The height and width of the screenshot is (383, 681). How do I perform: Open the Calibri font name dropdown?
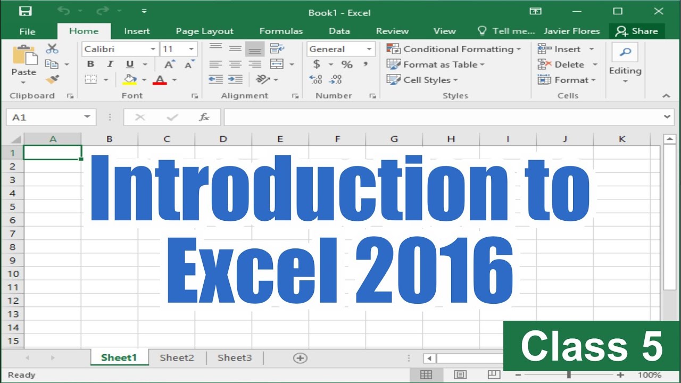point(153,49)
